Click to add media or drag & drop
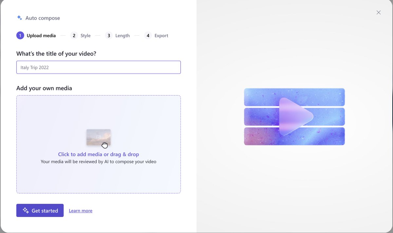This screenshot has width=393, height=233. (99, 154)
